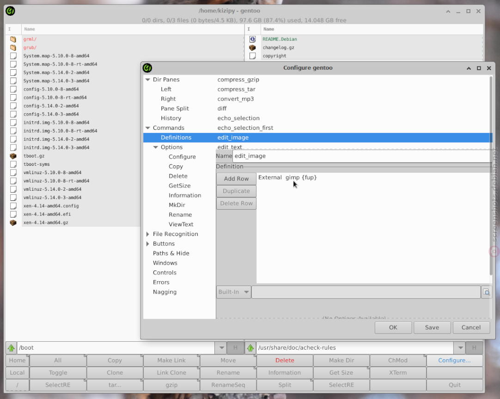This screenshot has width=500, height=399.
Task: Select the edit_image command in the list
Action: [354, 137]
